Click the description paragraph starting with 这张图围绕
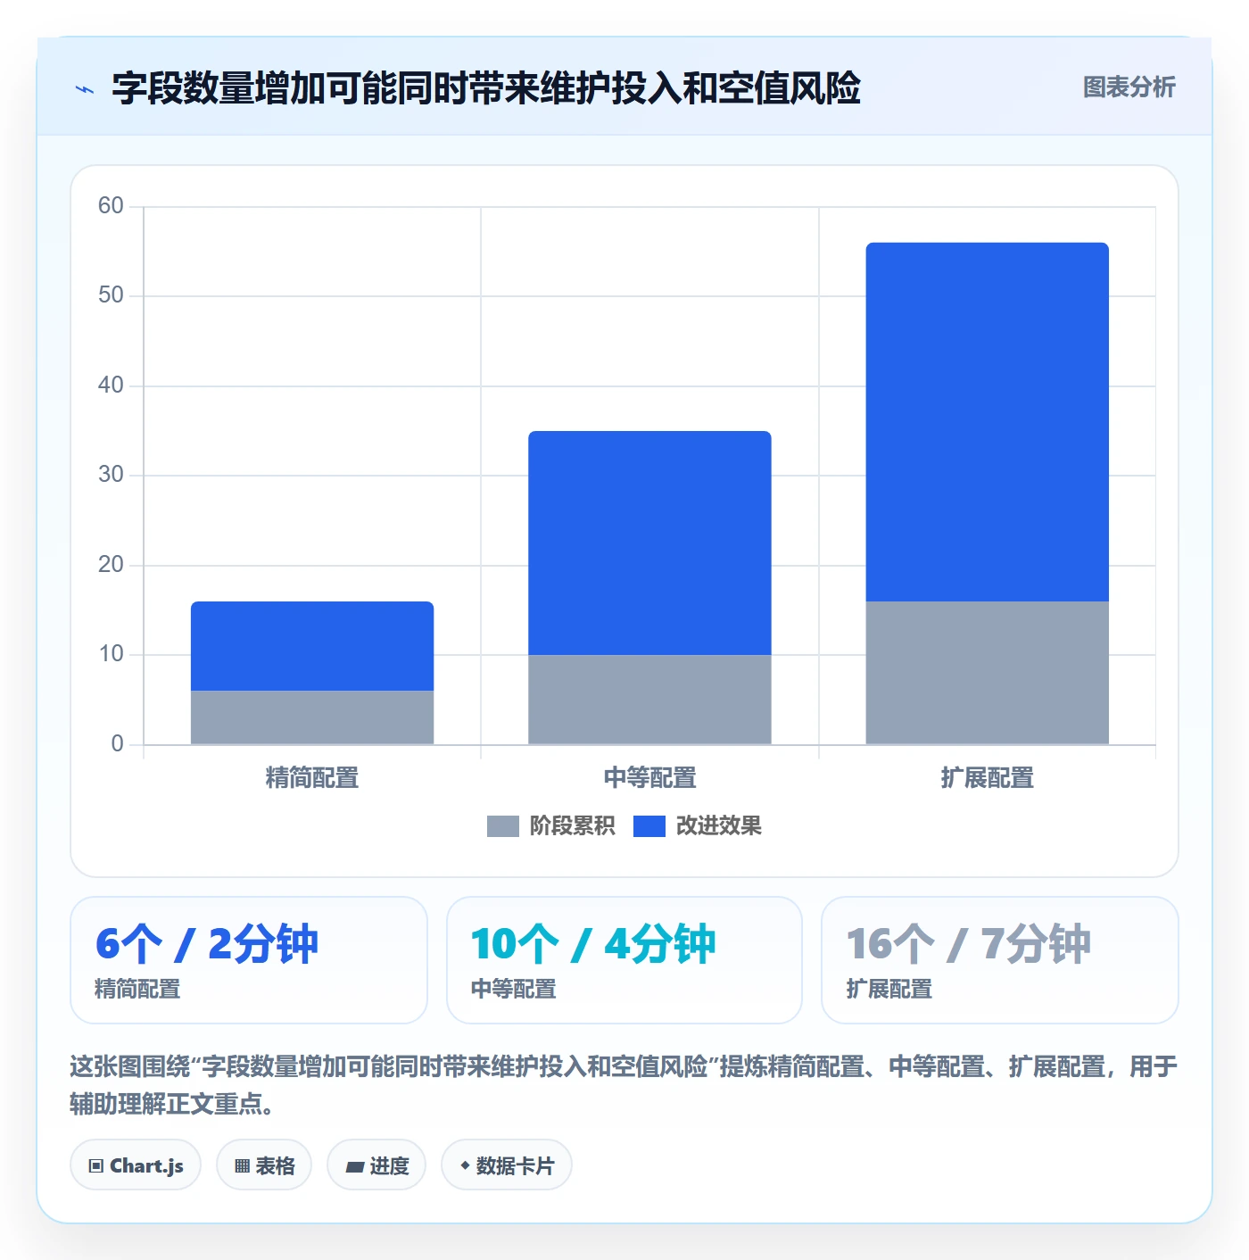Image resolution: width=1249 pixels, height=1260 pixels. coord(624,1085)
